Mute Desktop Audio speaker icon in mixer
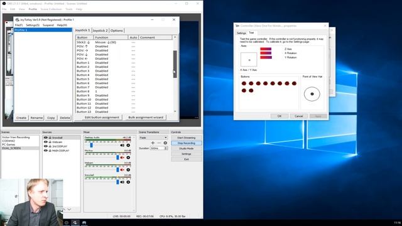 (x=122, y=145)
